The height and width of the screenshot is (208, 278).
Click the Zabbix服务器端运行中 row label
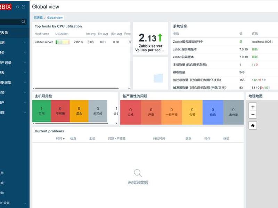click(x=188, y=42)
